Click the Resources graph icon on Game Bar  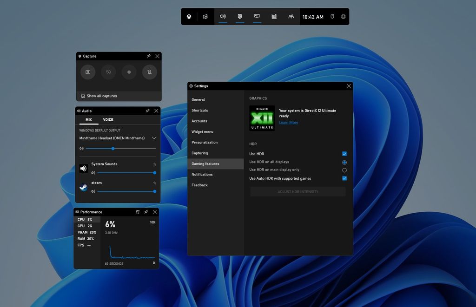point(274,16)
